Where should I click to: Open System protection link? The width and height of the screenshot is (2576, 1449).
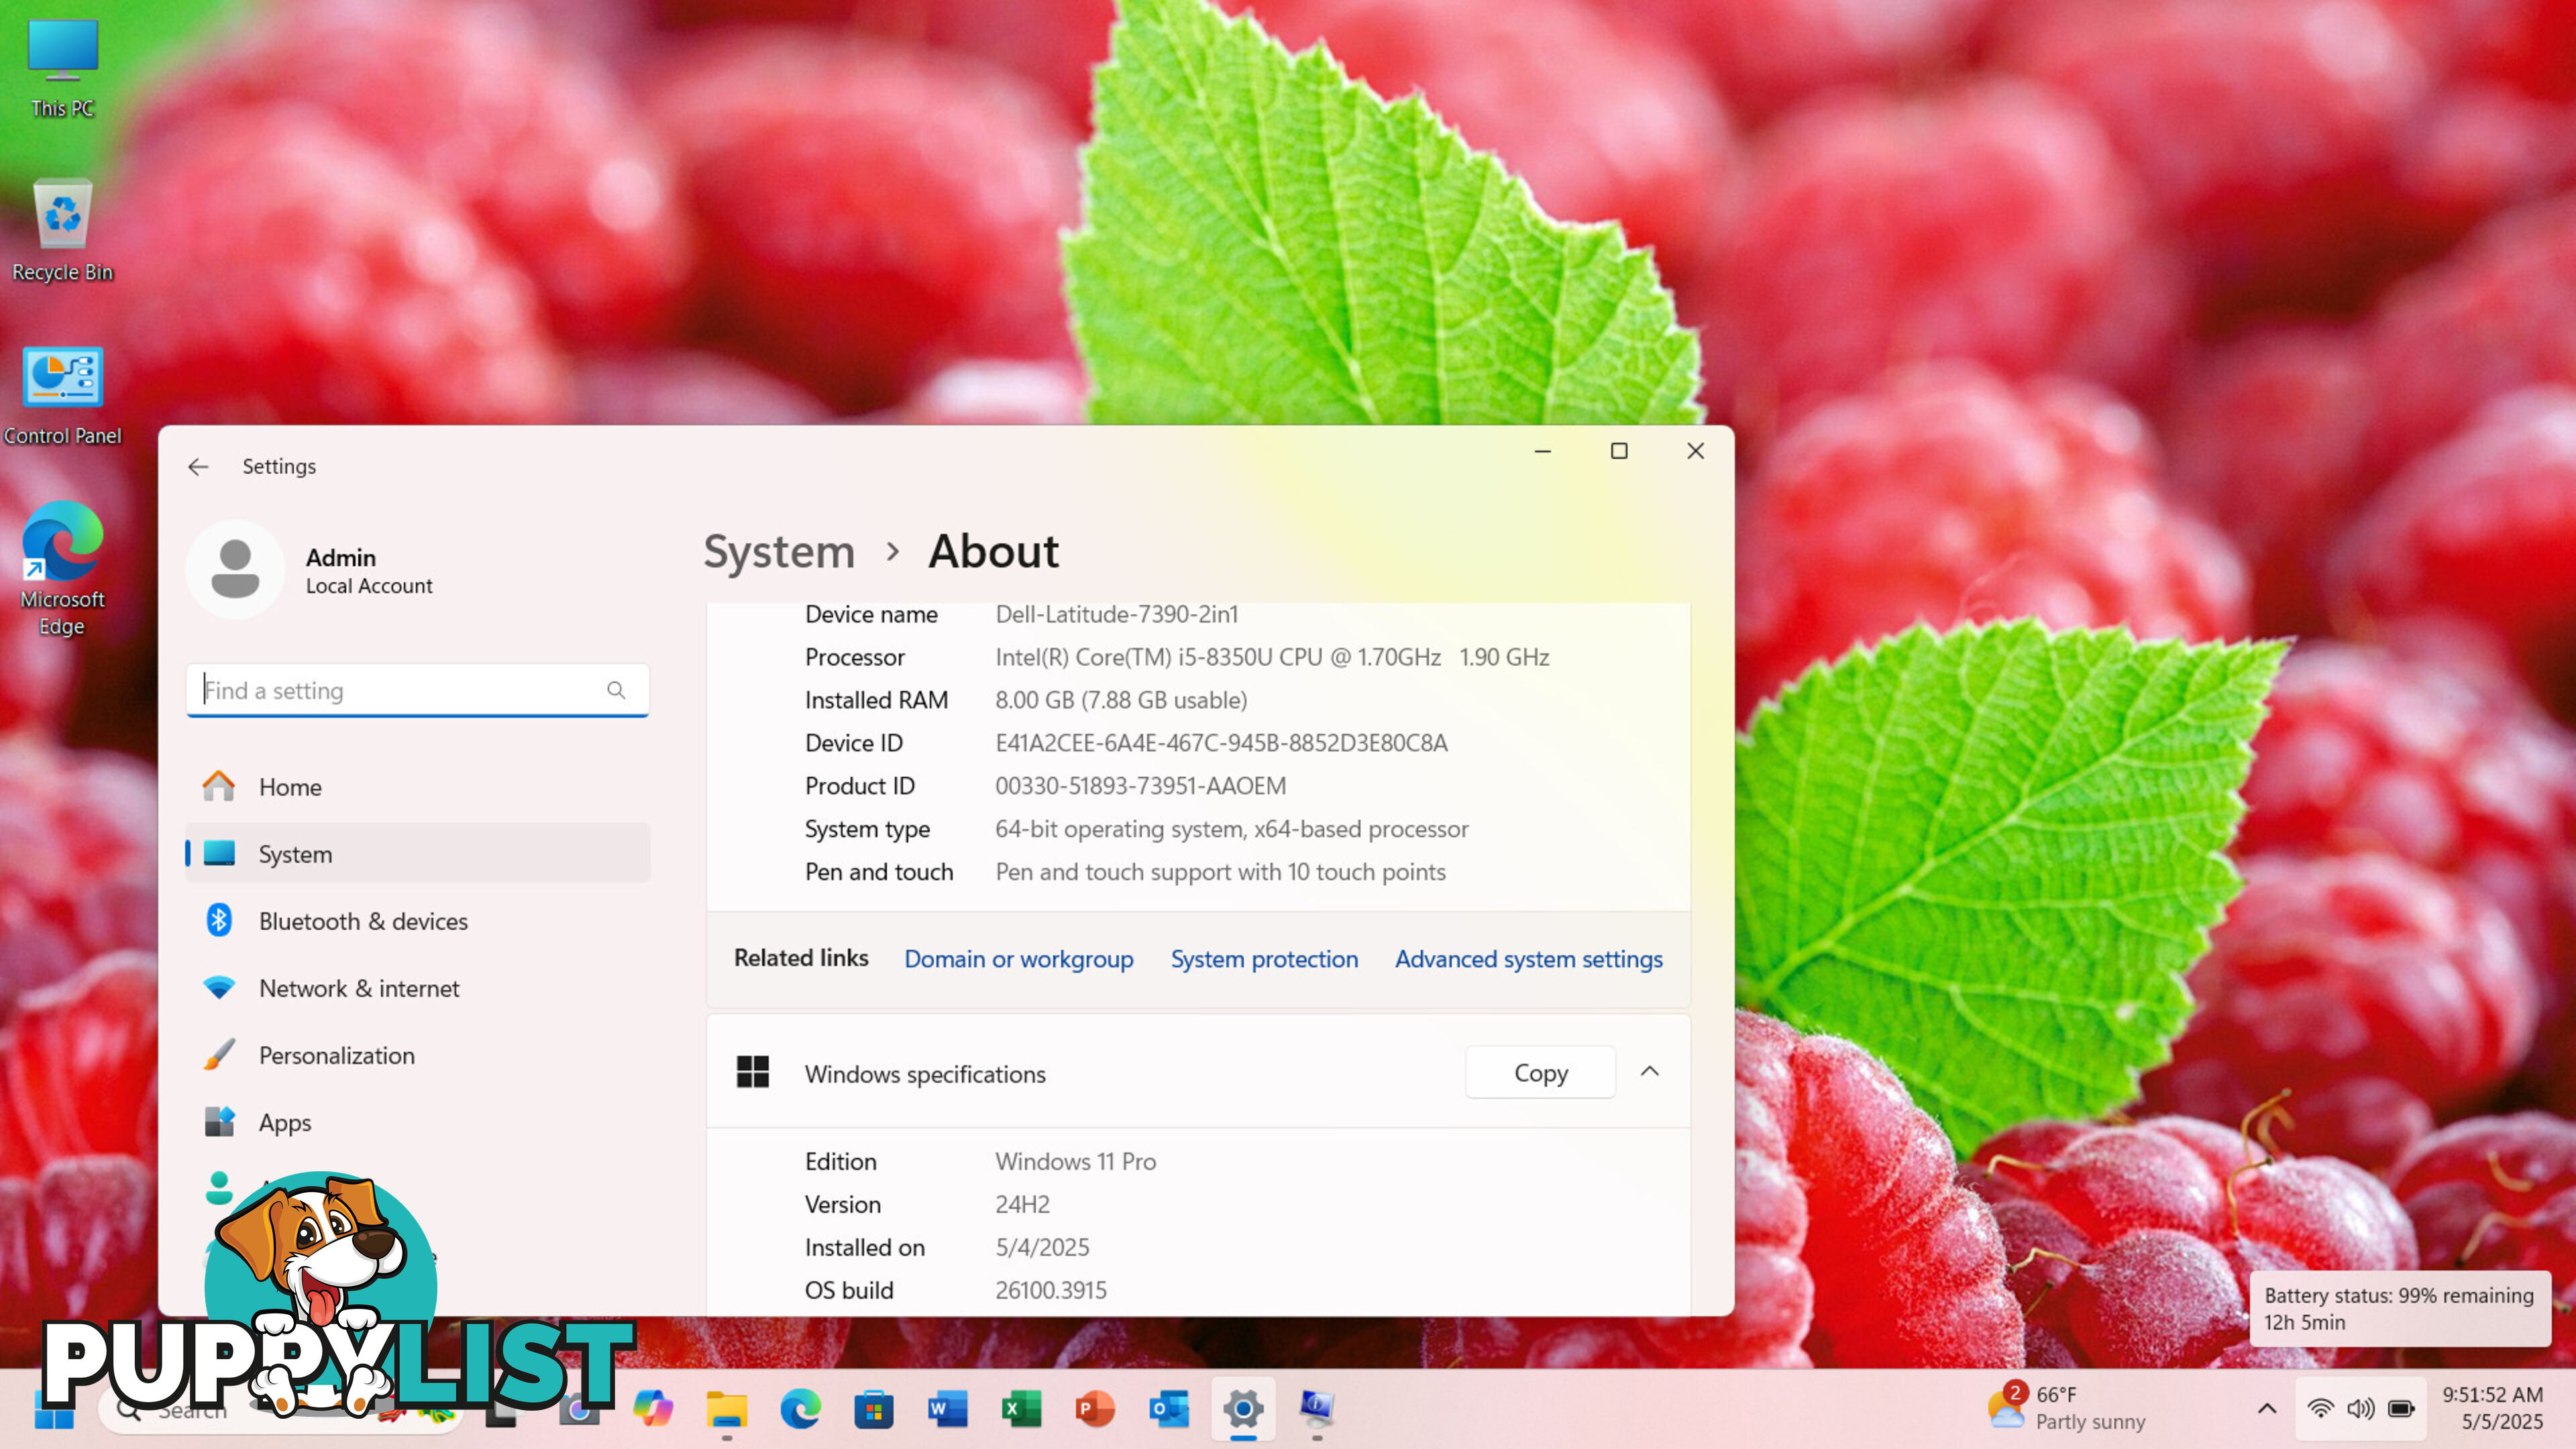(x=1264, y=959)
